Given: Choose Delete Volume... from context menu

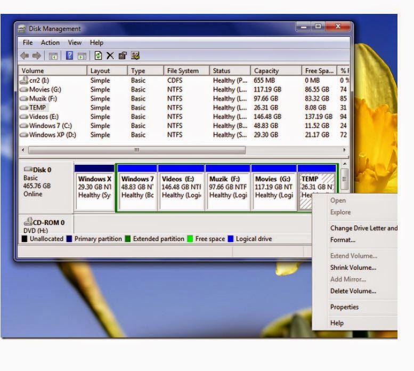Looking at the screenshot, I should tap(353, 291).
